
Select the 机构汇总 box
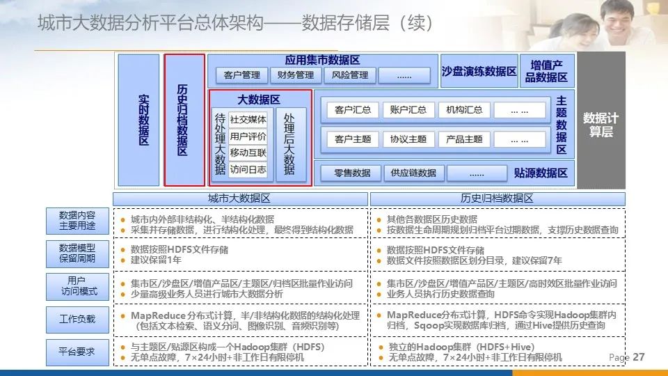pyautogui.click(x=464, y=110)
